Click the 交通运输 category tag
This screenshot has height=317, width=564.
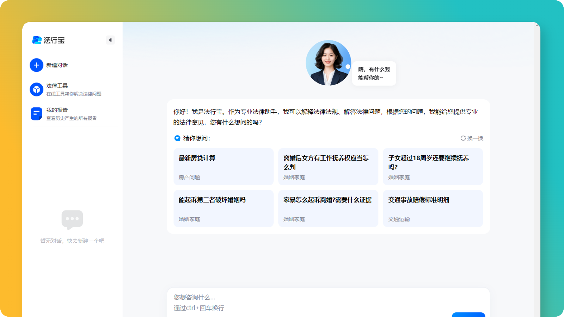coord(399,219)
